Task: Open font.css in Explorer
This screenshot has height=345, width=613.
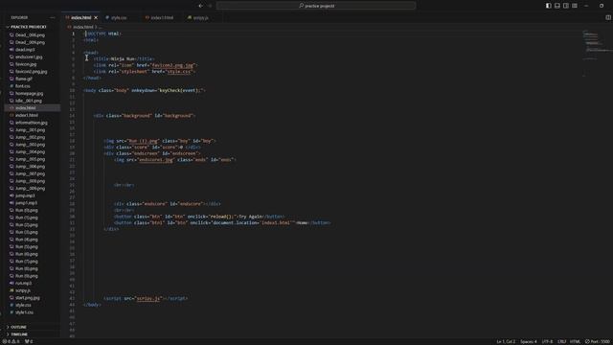Action: (23, 86)
